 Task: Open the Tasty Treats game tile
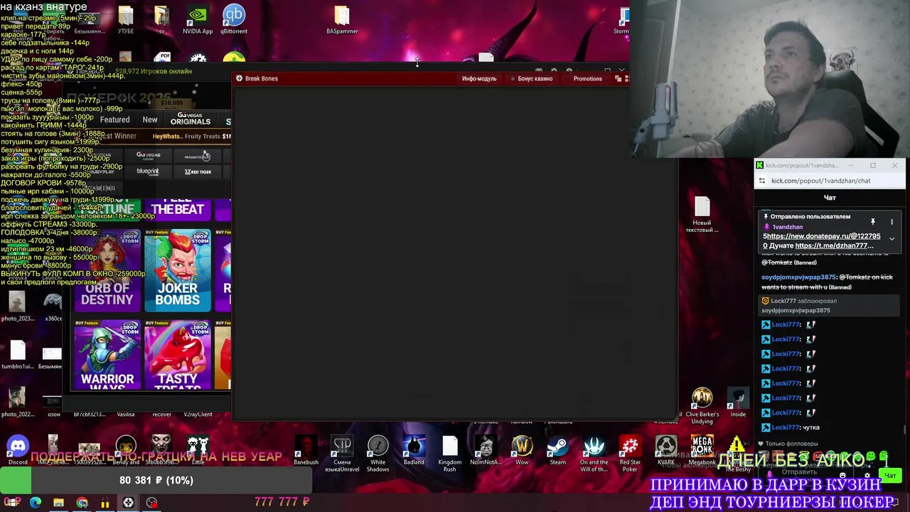(178, 354)
